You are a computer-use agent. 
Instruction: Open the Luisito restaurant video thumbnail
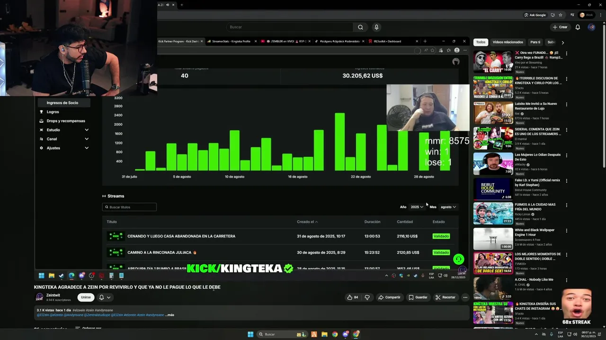[493, 112]
